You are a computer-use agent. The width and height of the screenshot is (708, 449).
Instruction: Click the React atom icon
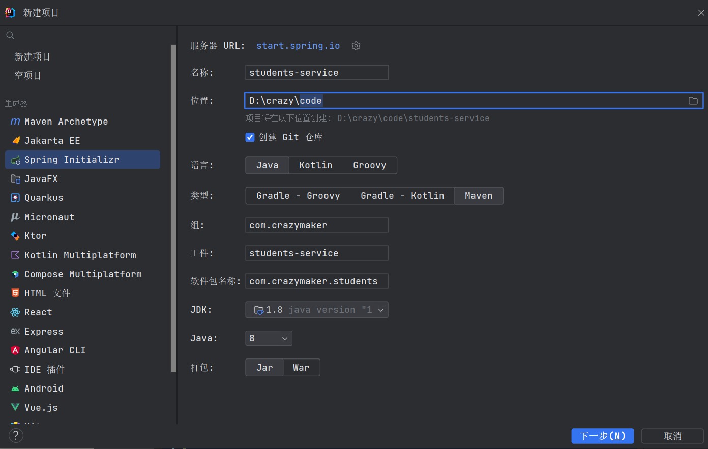15,312
